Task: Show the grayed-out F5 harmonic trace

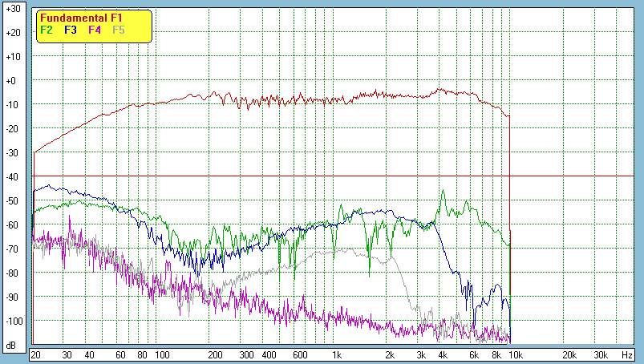Action: point(119,30)
